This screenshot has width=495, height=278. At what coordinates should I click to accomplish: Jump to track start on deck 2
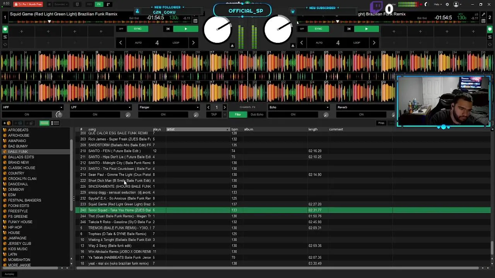349,29
